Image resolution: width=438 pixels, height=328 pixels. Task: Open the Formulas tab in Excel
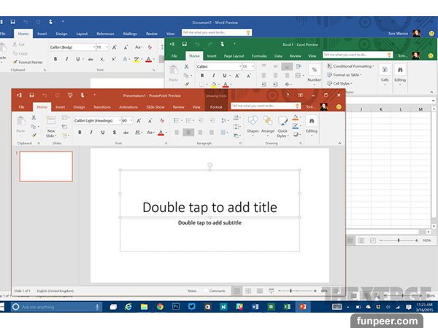pos(259,55)
